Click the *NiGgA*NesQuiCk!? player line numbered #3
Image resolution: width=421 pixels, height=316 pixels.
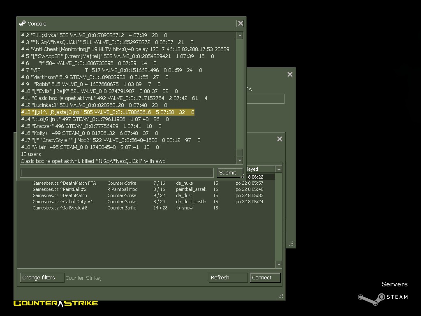[x=107, y=42]
